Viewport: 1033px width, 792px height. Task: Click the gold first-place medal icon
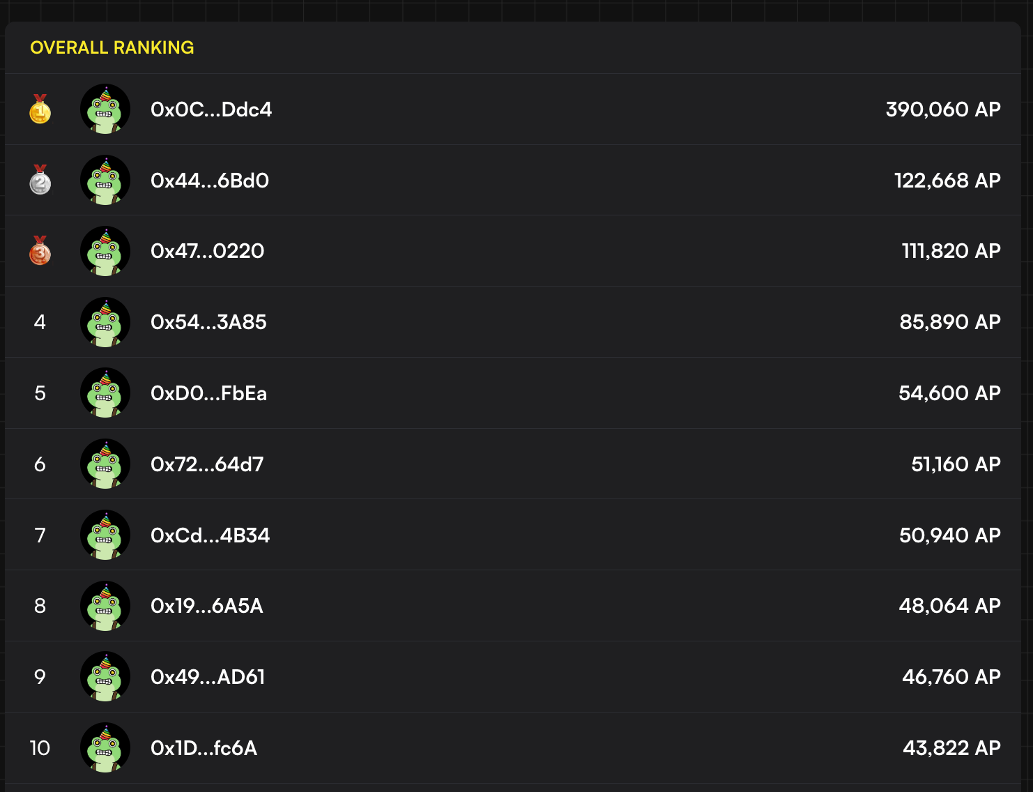pos(40,109)
